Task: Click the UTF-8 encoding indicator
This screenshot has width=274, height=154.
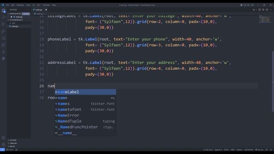Action: (x=226, y=150)
